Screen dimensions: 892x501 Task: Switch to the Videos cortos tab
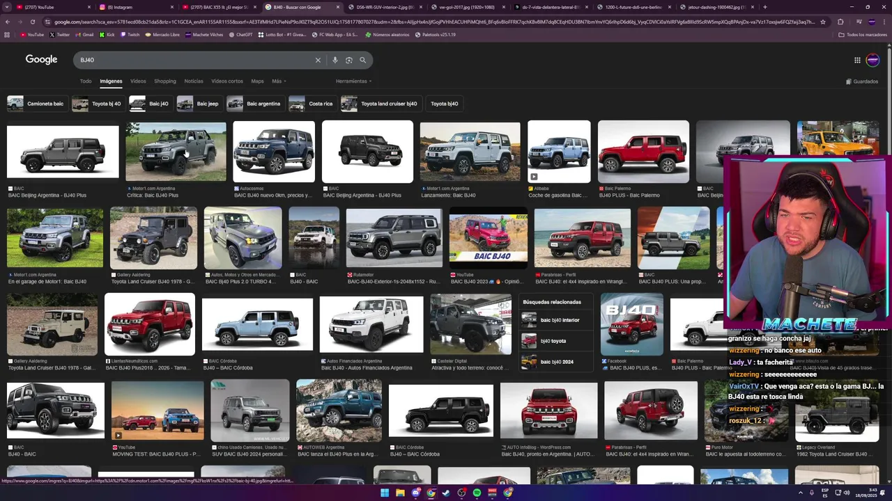227,81
